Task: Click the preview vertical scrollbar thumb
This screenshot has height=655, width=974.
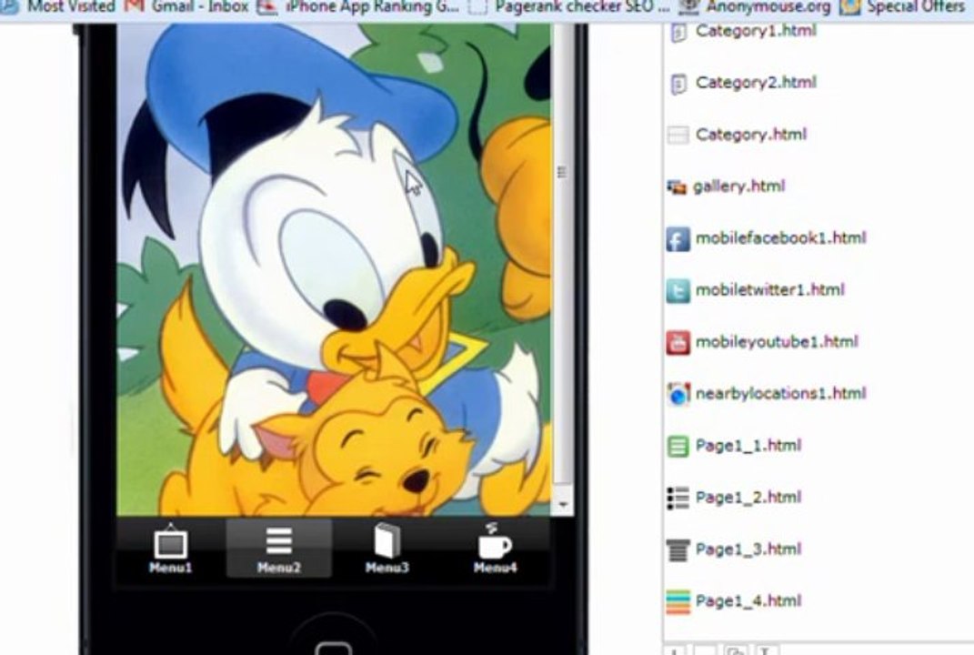Action: [x=562, y=255]
